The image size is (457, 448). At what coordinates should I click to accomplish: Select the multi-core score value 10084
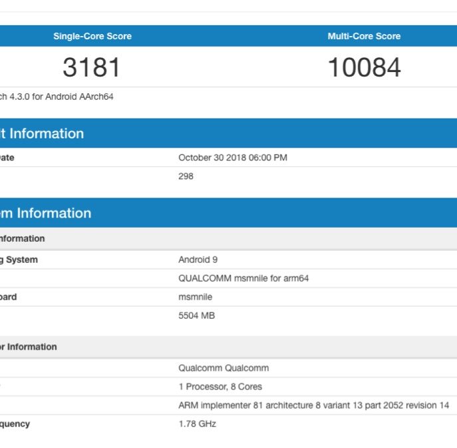pos(364,67)
